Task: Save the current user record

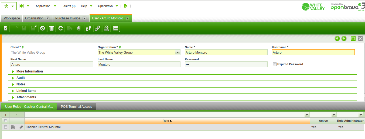Action: point(24,28)
